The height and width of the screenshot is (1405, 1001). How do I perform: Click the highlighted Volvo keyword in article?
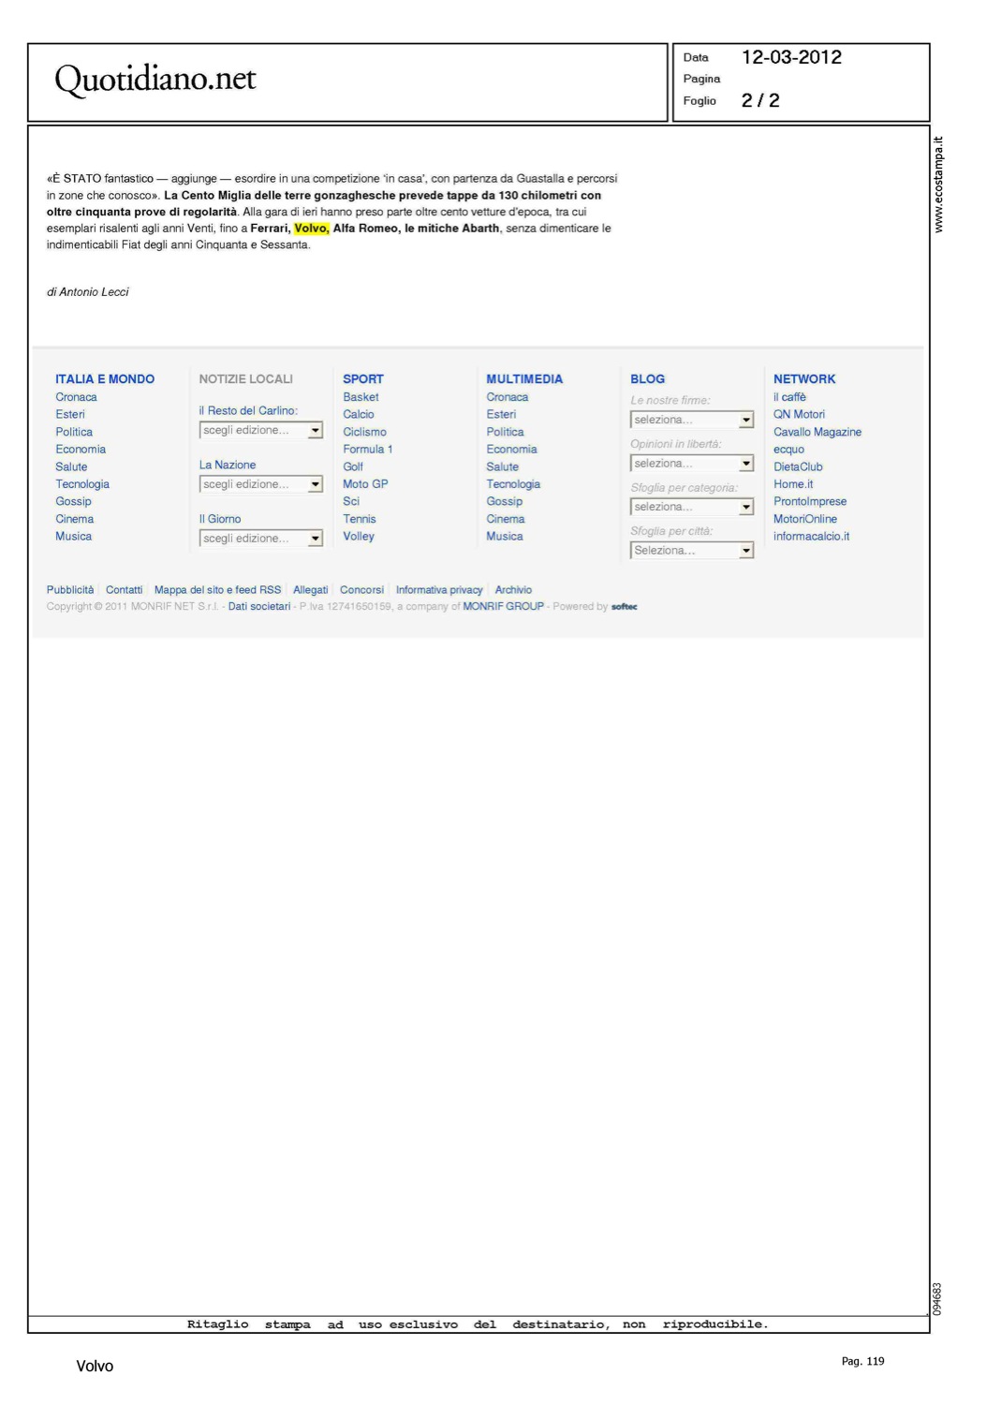[x=311, y=229]
